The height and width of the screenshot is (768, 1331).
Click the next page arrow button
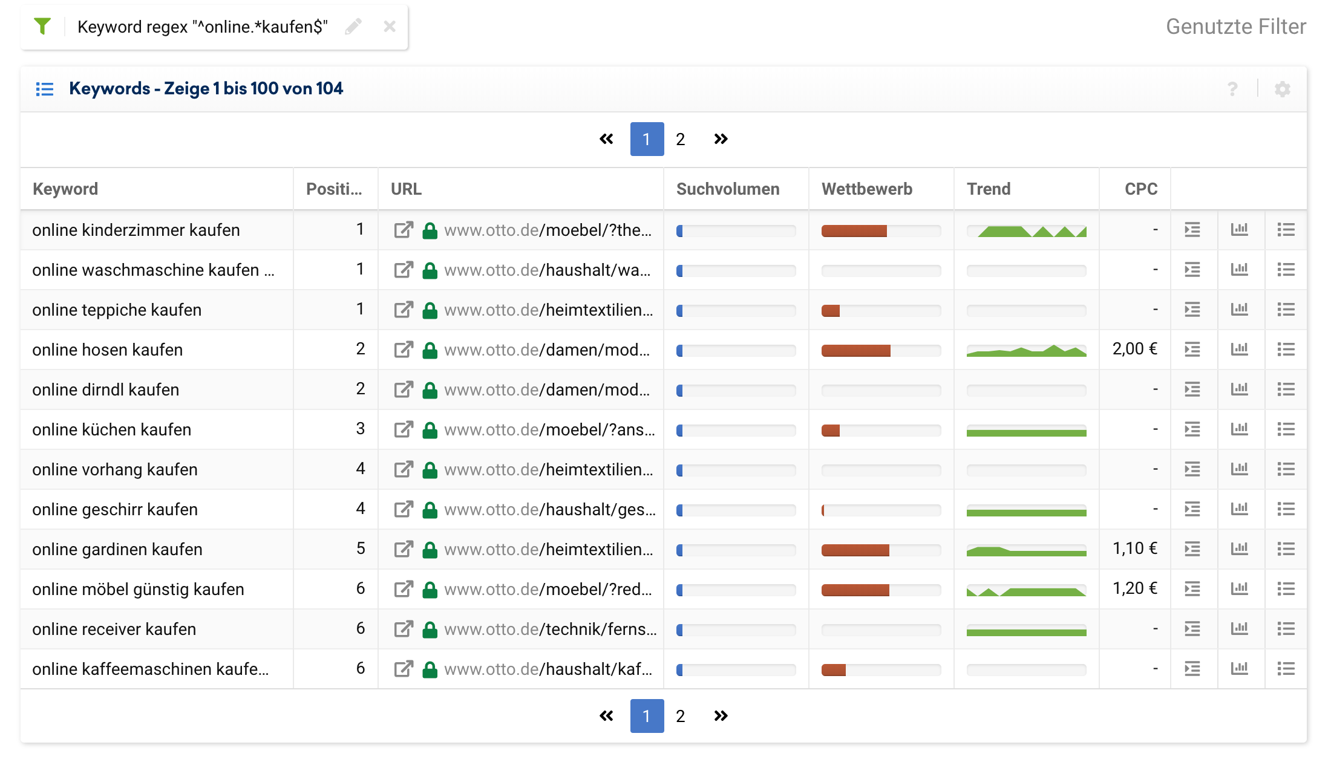point(720,139)
